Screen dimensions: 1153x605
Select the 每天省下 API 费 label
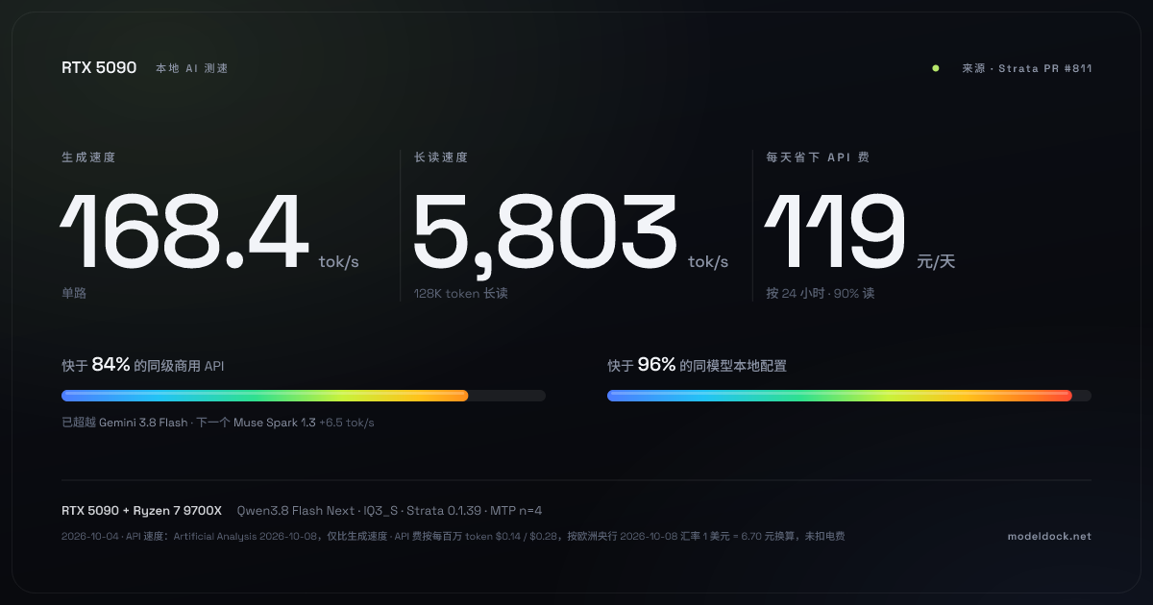point(818,157)
